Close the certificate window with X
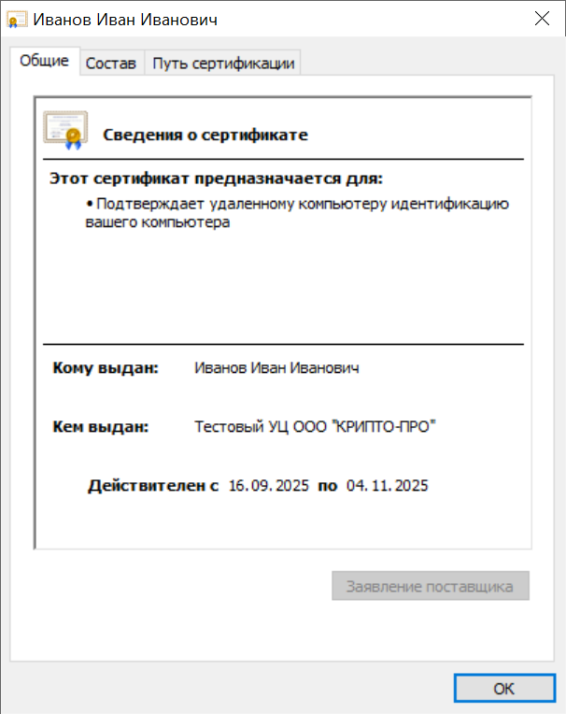This screenshot has width=566, height=714. tap(541, 19)
